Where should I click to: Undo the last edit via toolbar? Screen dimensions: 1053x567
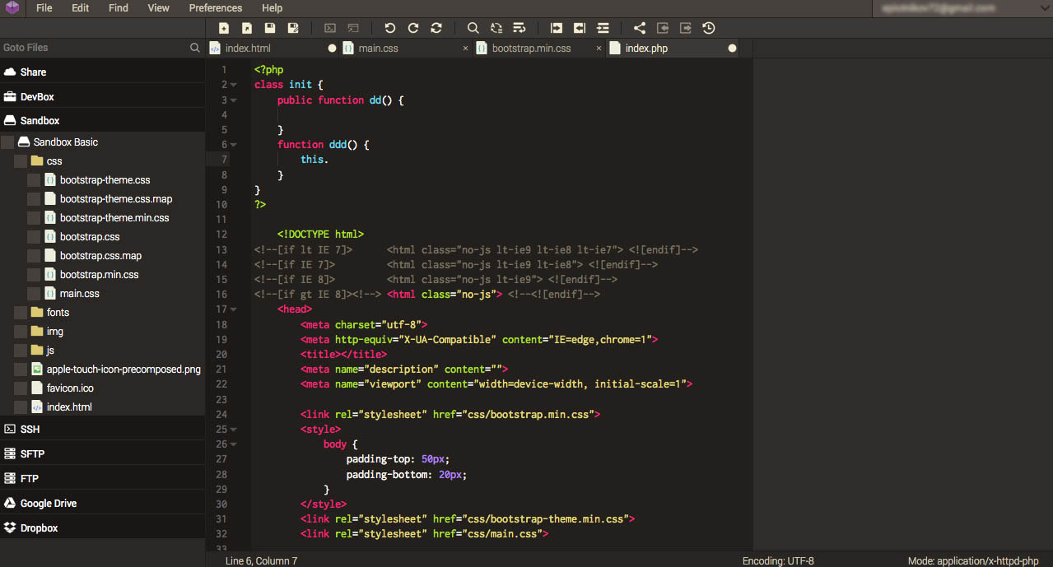coord(390,28)
